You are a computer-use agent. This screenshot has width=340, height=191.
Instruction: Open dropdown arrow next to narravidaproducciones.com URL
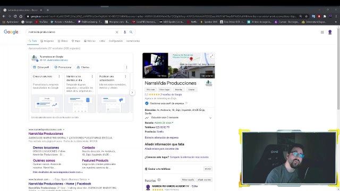tap(64, 129)
